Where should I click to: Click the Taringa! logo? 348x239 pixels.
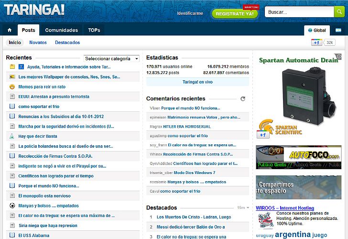[x=34, y=11]
